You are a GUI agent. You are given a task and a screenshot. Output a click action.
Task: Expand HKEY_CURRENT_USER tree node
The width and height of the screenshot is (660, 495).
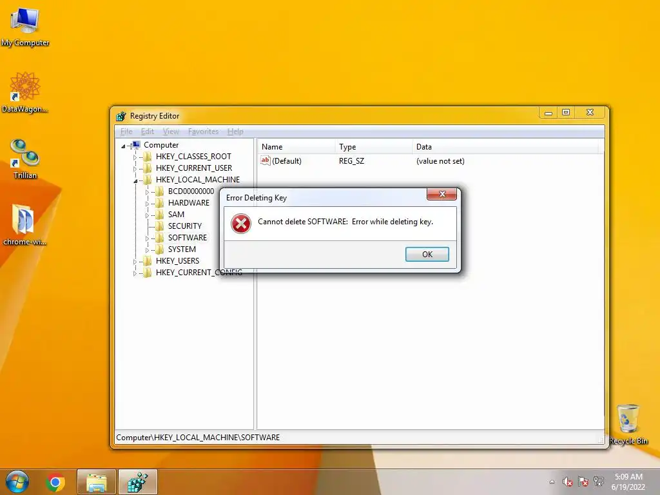[x=135, y=169]
